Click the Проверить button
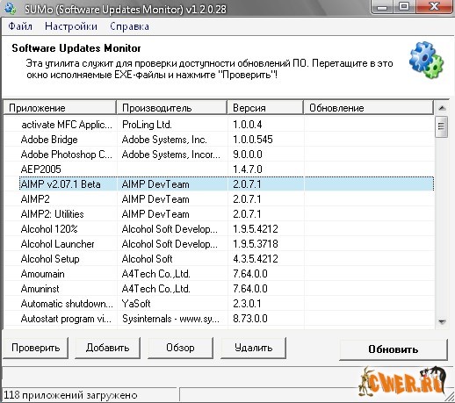This screenshot has height=403, width=455. [36, 348]
